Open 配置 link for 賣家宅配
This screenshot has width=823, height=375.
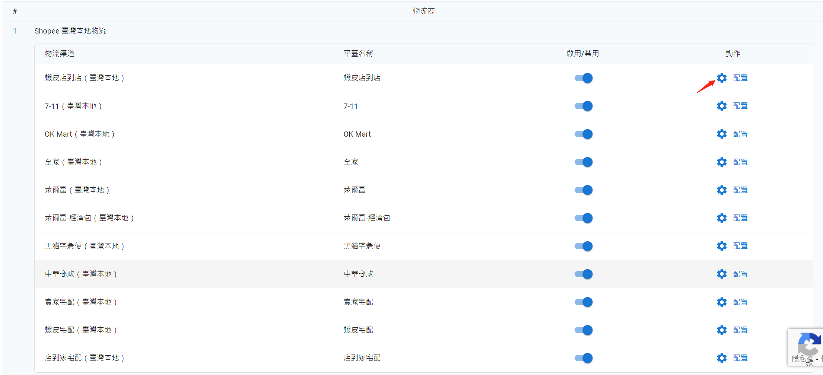[740, 302]
